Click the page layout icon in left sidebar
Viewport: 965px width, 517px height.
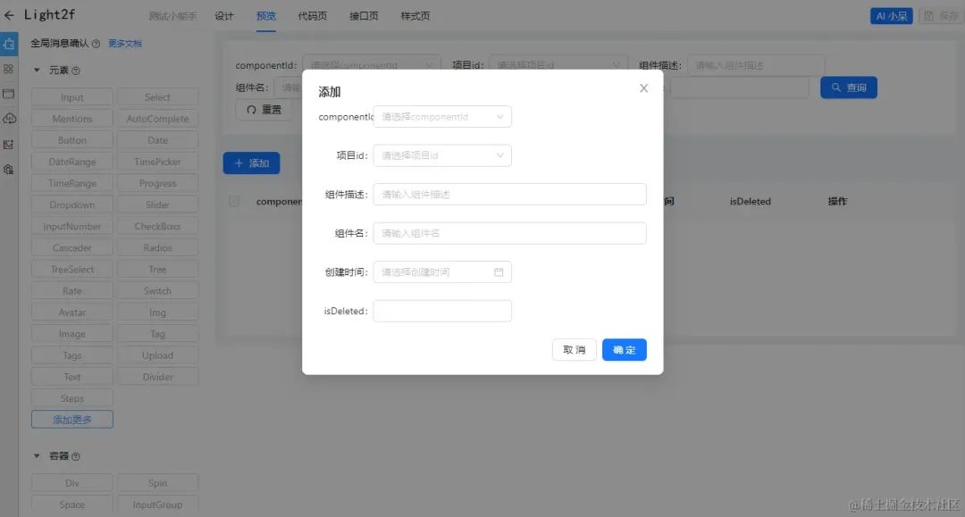(x=9, y=93)
